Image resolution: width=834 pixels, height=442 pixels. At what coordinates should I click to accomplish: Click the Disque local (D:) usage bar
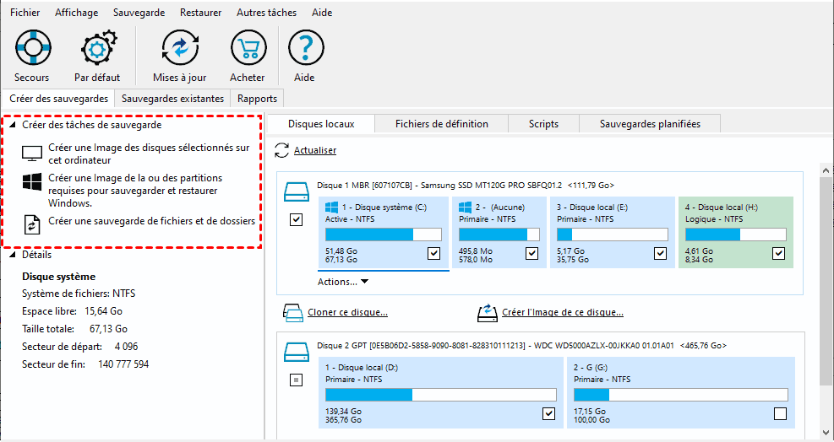pos(440,395)
